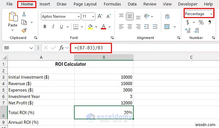Decrease decimal places

pos(196,30)
